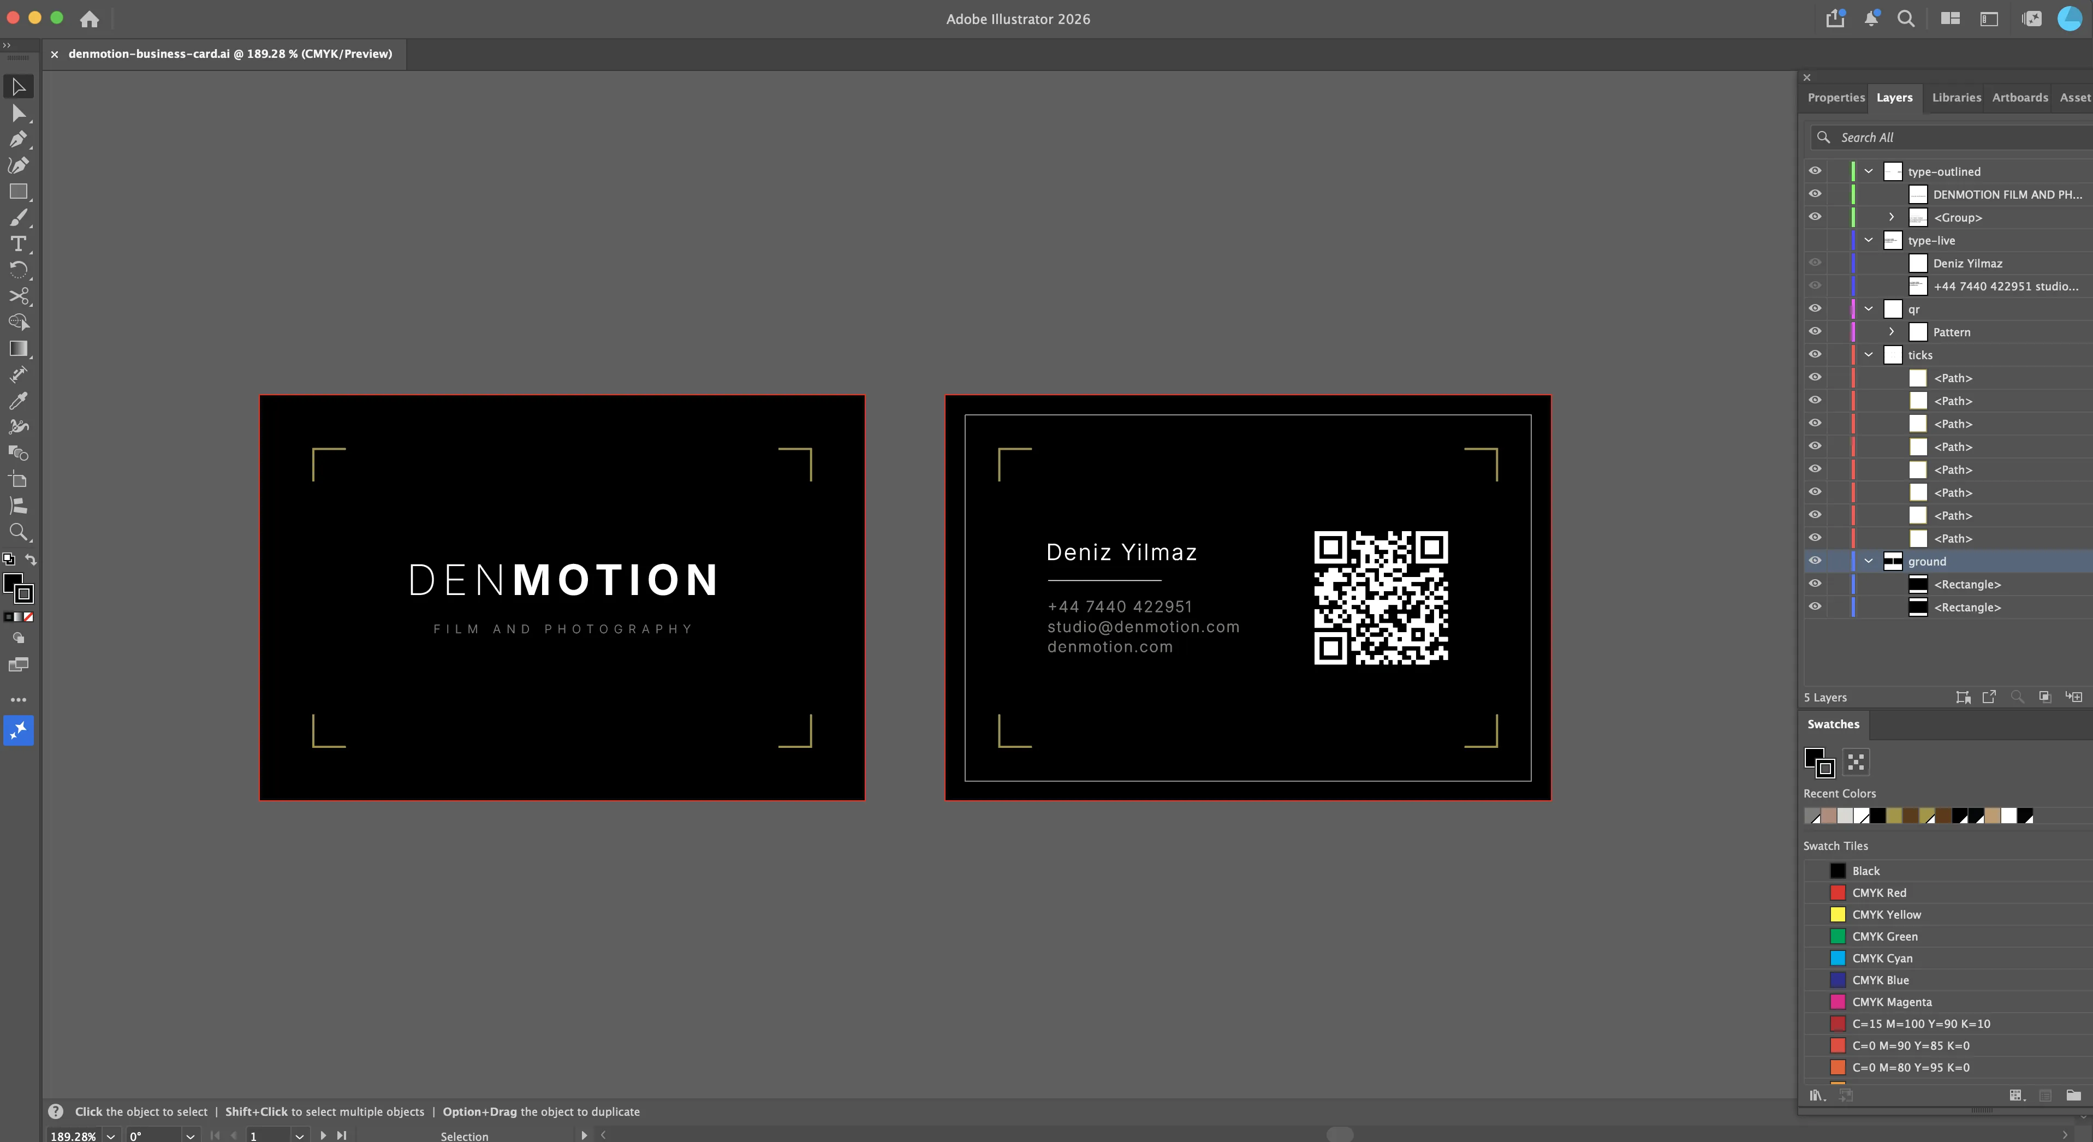Collapse the qr layer
The width and height of the screenshot is (2093, 1142).
coord(1869,308)
